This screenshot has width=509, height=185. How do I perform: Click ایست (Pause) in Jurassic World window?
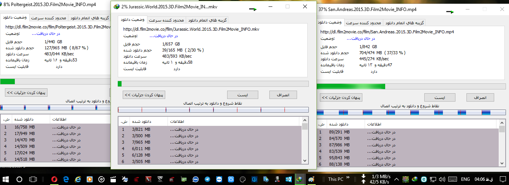[242, 95]
